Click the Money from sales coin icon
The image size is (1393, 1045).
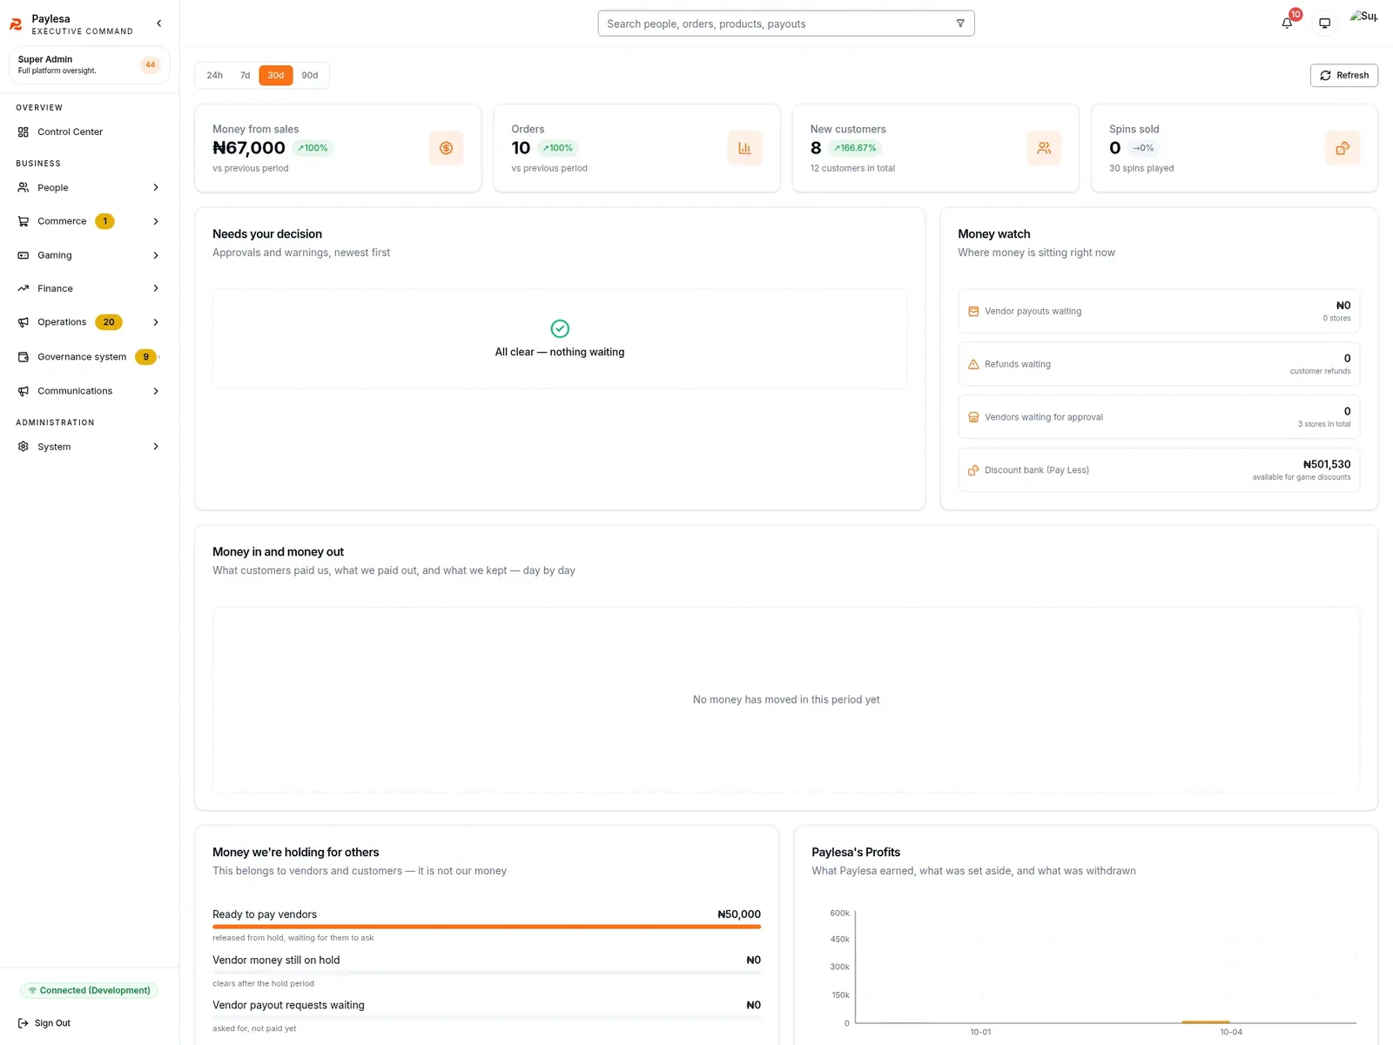pyautogui.click(x=446, y=148)
